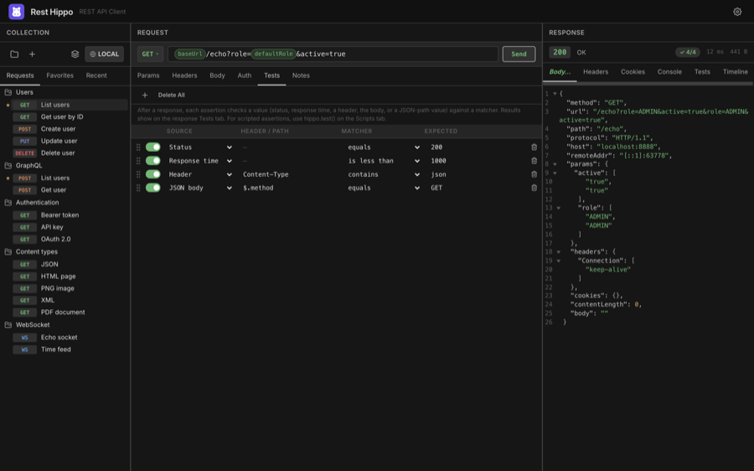Open the Recent collection tab
Viewport: 754px width, 471px height.
click(96, 75)
